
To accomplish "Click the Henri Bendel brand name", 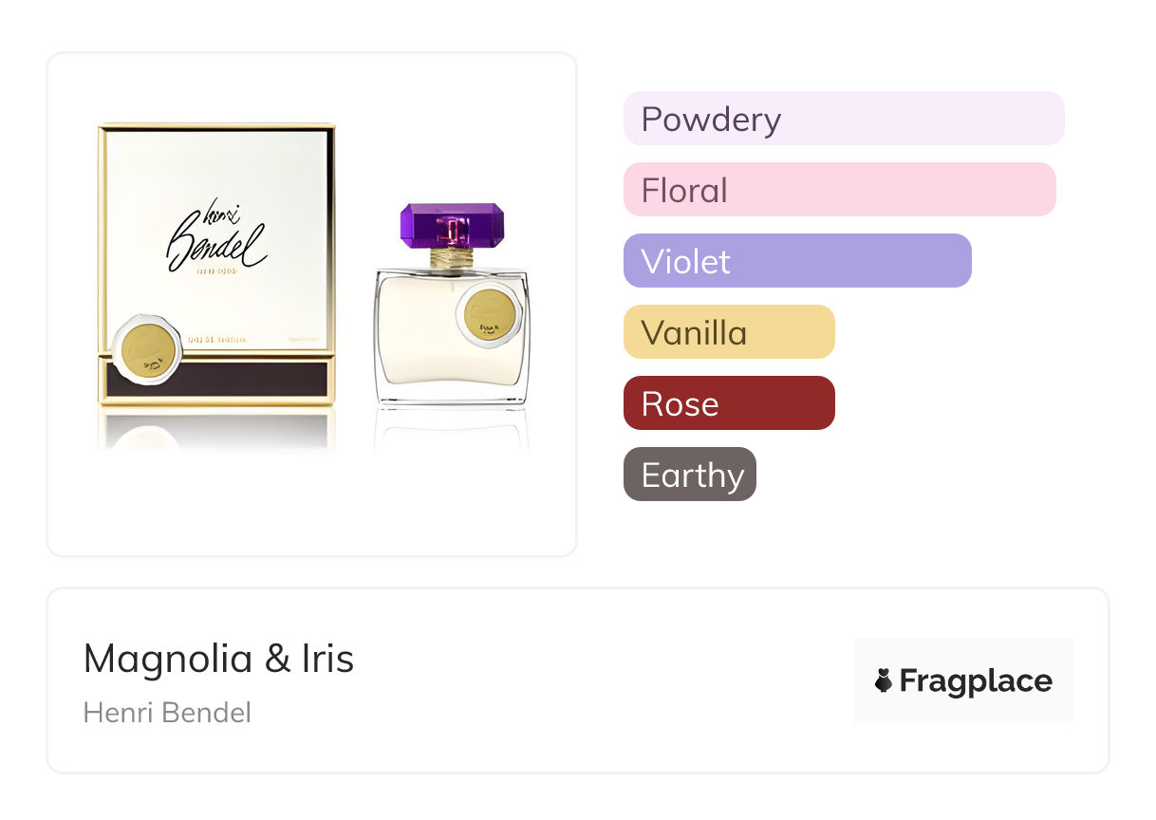I will coord(167,713).
